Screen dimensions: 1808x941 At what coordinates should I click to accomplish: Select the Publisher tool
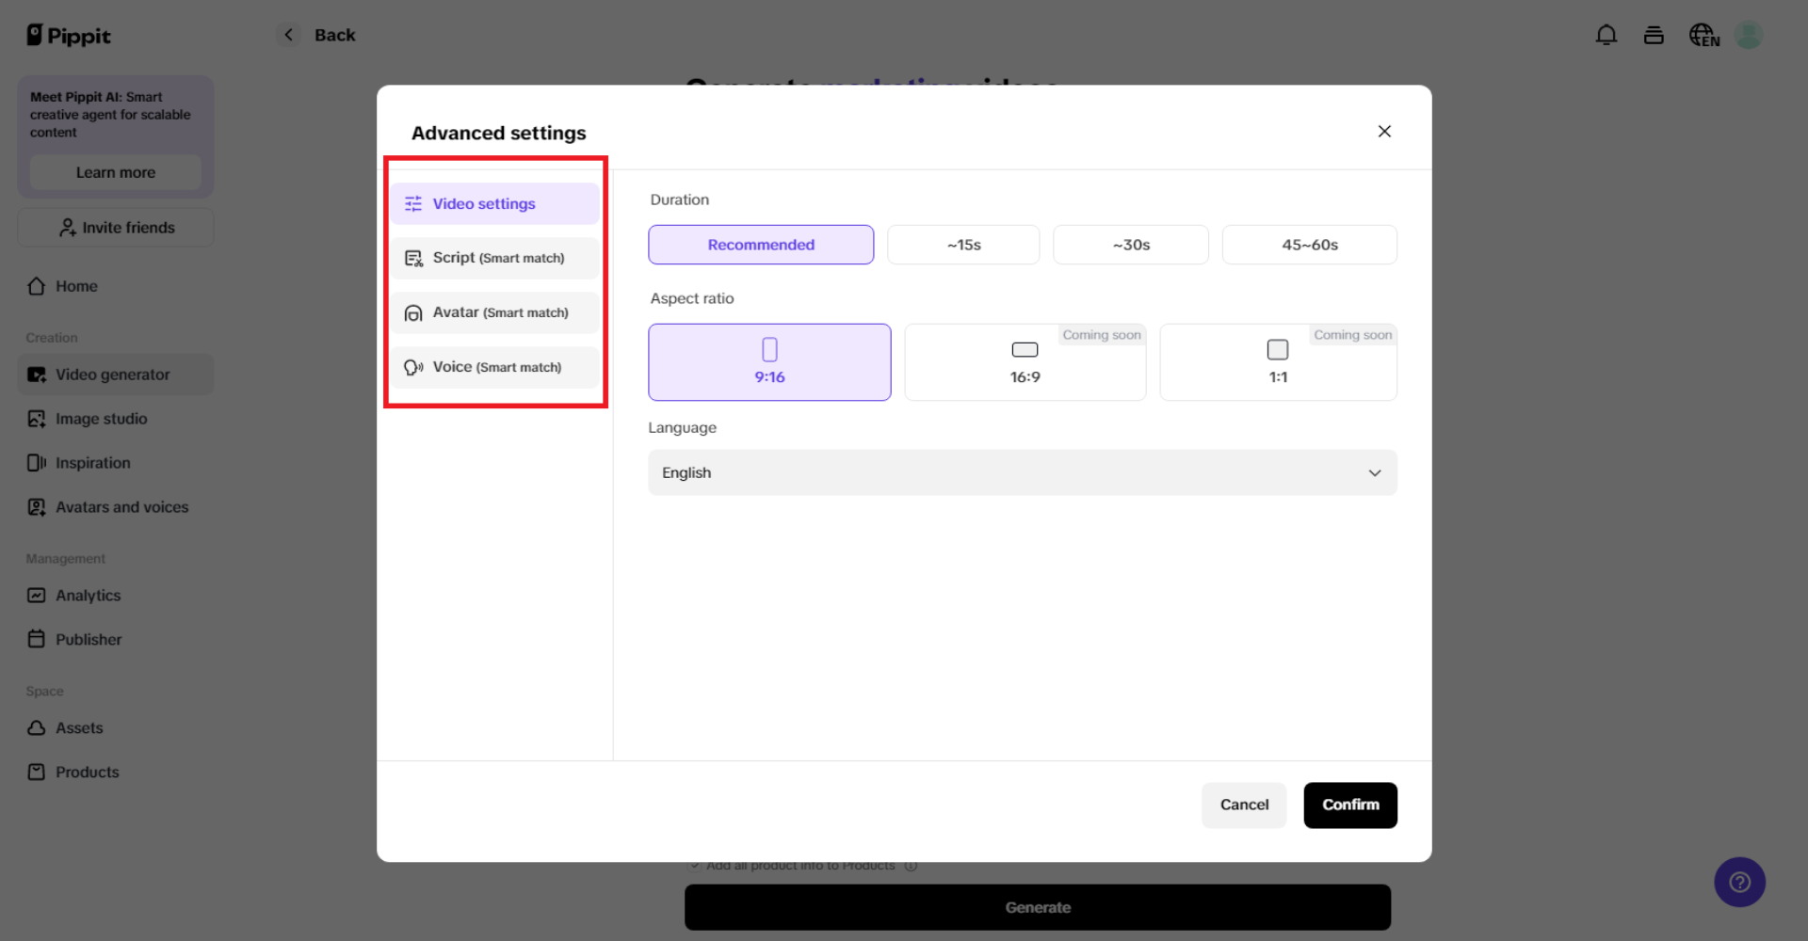tap(88, 639)
